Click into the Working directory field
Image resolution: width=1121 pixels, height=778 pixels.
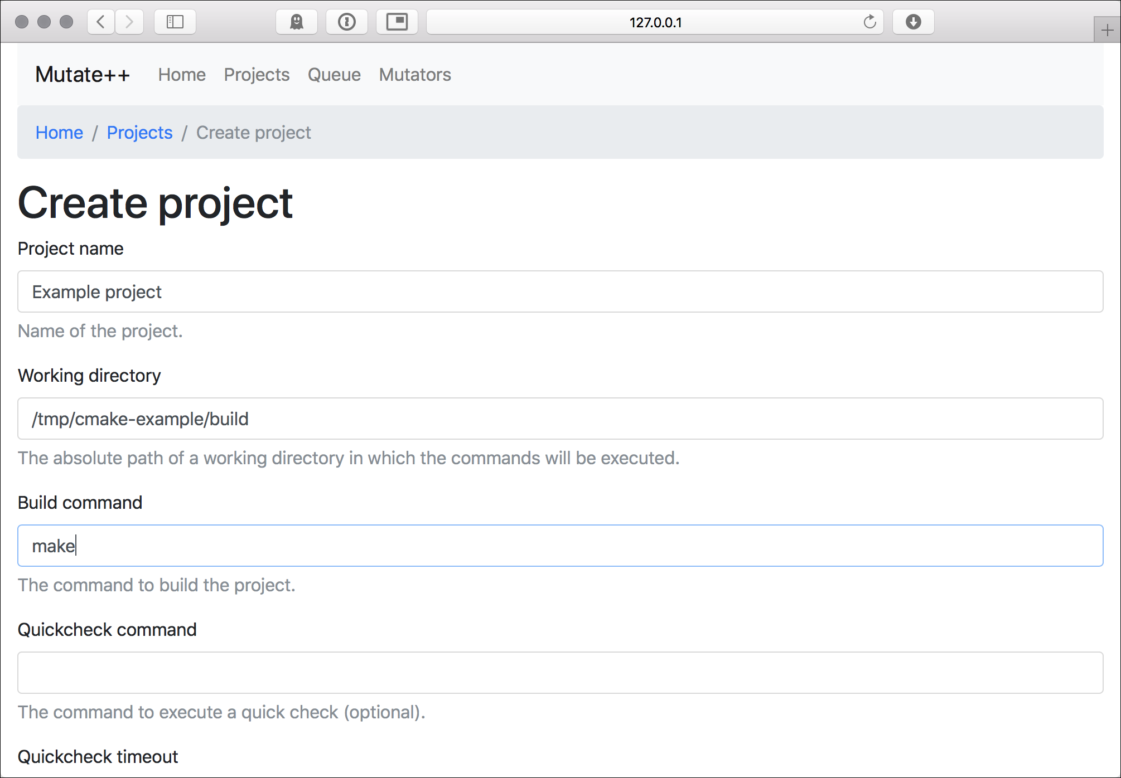coord(560,419)
